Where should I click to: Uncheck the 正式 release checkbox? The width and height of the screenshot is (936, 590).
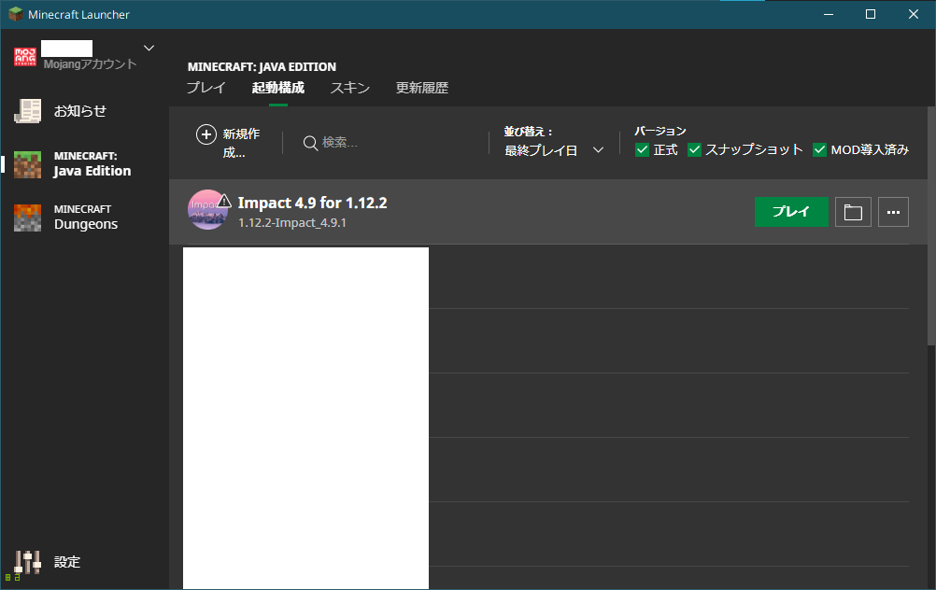tap(642, 149)
